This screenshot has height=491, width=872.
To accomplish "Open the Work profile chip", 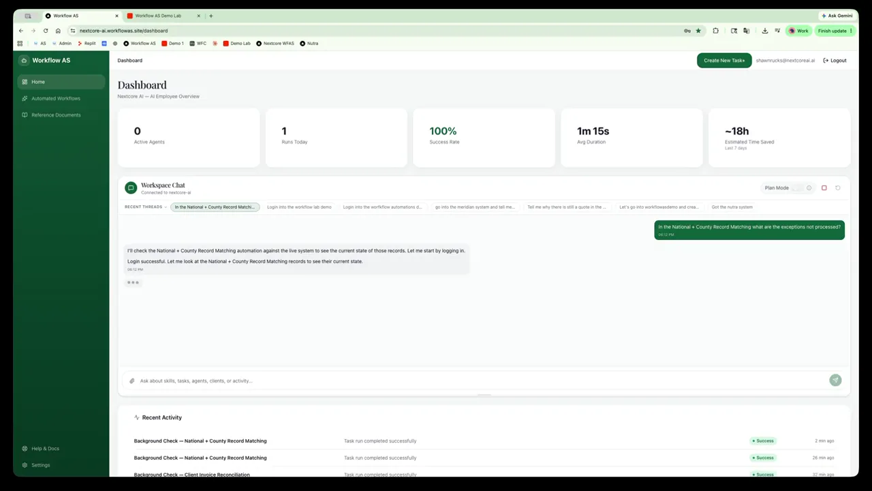I will [799, 31].
